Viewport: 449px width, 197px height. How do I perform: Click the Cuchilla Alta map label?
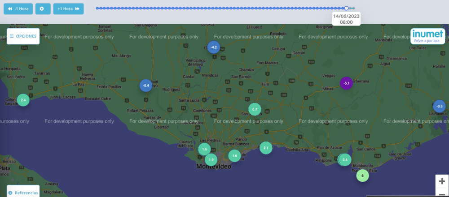[297, 150]
